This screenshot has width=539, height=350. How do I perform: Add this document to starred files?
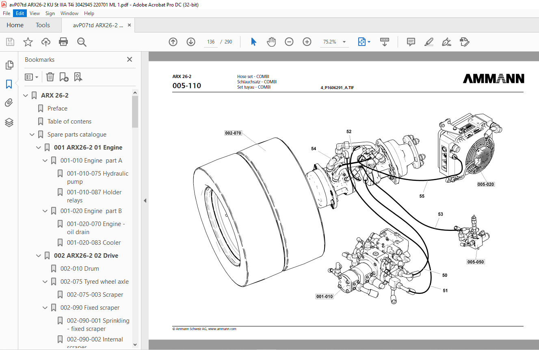point(28,42)
